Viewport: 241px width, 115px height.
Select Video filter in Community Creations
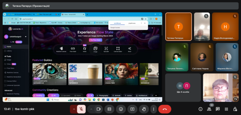coord(78,95)
